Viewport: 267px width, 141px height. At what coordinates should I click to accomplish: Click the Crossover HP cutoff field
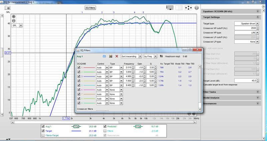pos(246,28)
